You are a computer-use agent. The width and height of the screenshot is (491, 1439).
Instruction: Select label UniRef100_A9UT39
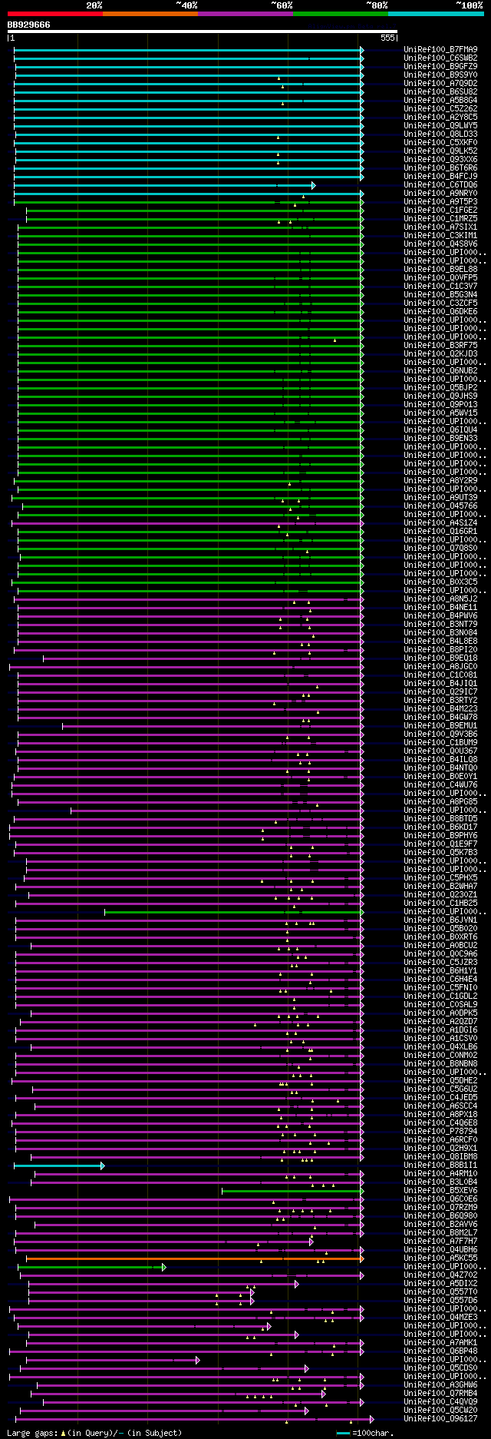pos(440,498)
